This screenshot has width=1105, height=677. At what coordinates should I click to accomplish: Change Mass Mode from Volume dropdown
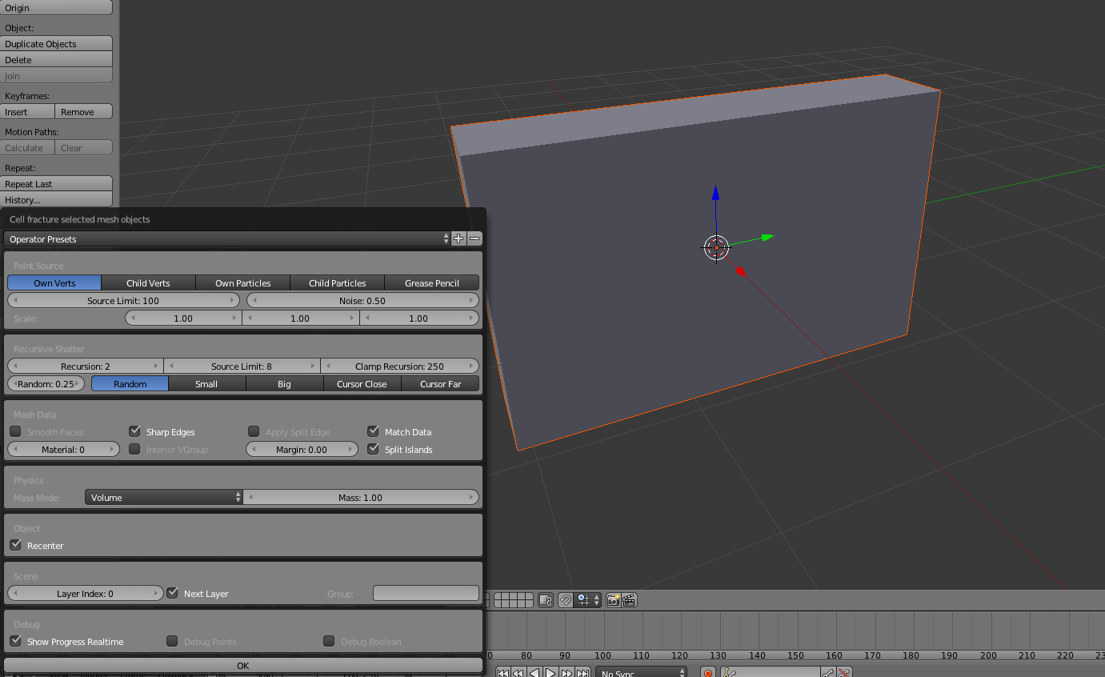pyautogui.click(x=163, y=497)
